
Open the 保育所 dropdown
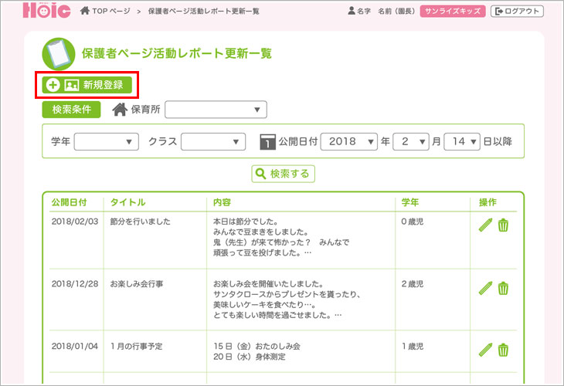pos(216,110)
